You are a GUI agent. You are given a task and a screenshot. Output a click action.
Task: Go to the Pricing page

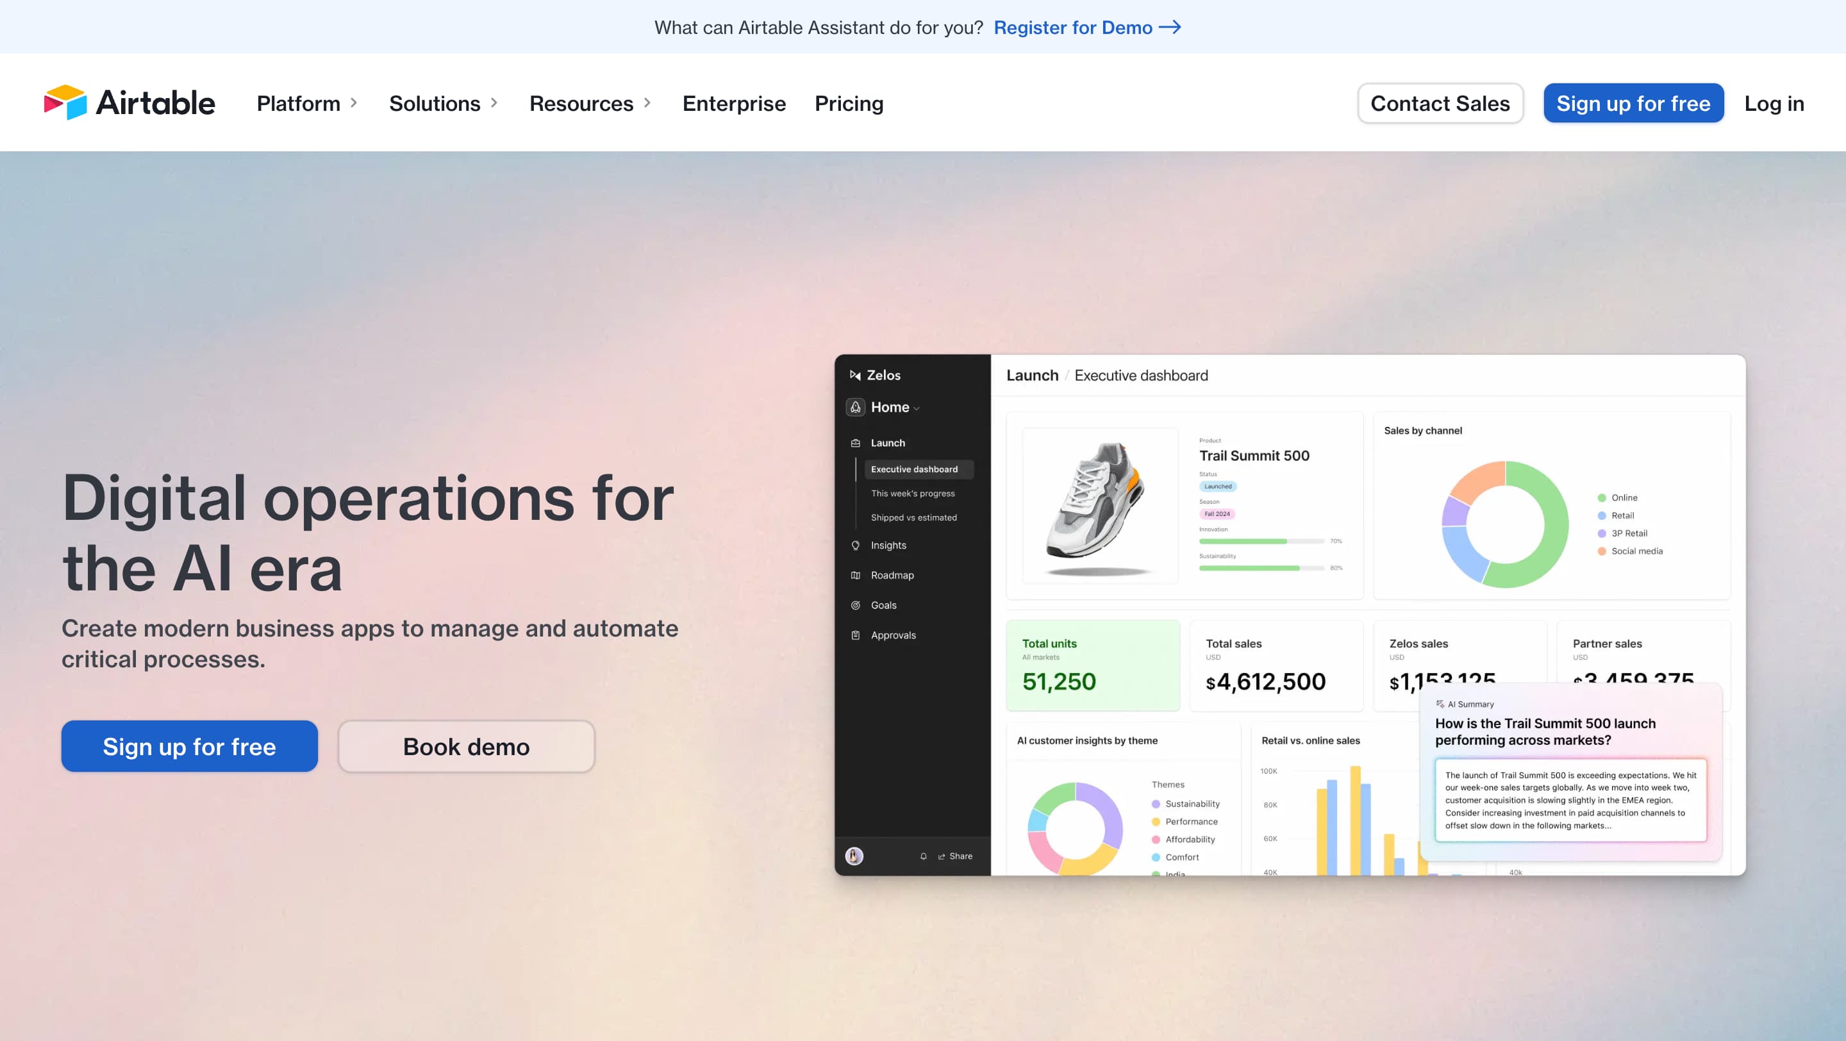coord(849,103)
